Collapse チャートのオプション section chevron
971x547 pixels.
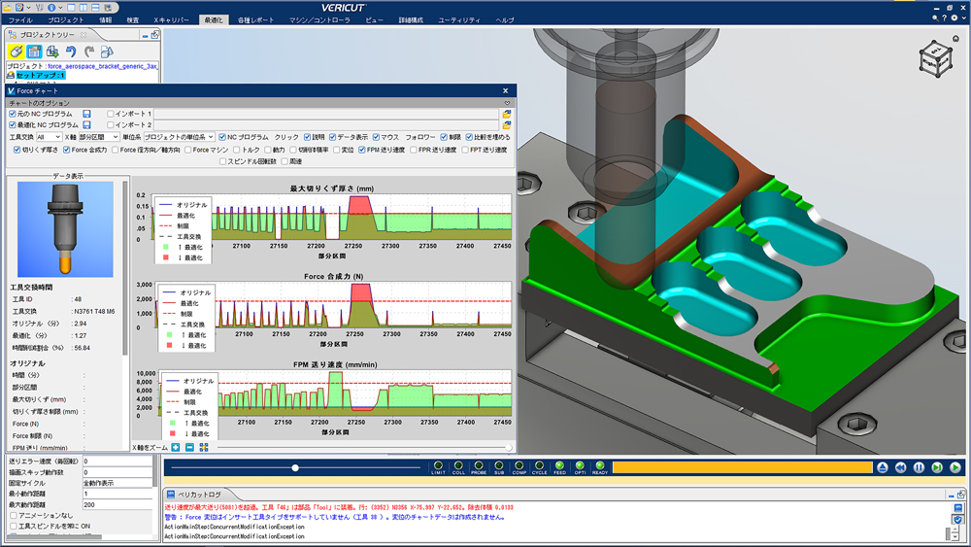click(x=507, y=103)
